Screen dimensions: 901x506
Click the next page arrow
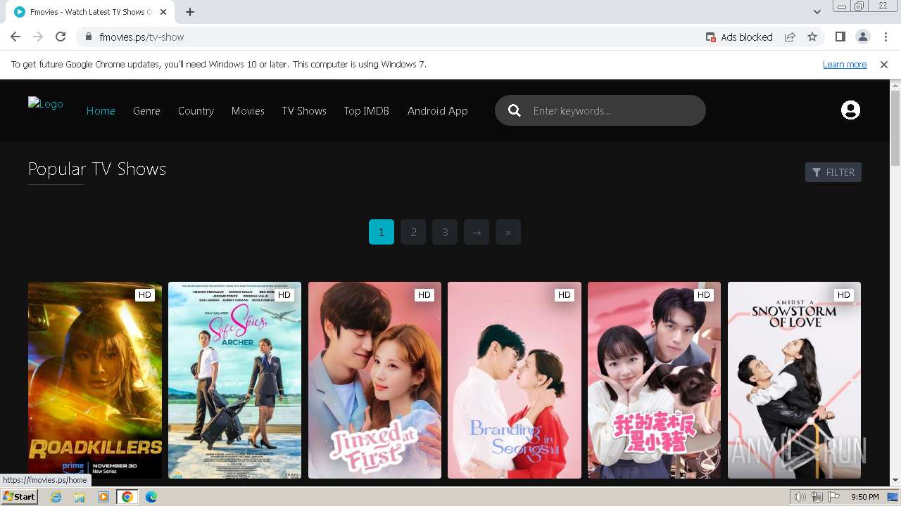tap(477, 232)
